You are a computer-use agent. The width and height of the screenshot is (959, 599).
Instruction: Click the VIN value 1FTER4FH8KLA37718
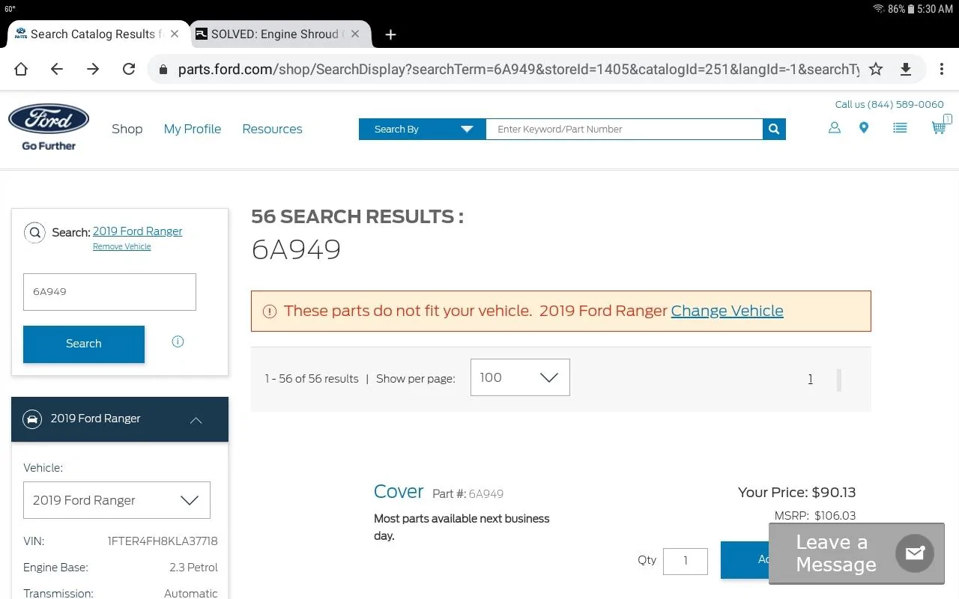[x=163, y=541]
